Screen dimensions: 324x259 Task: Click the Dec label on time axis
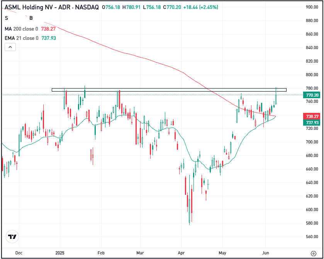click(x=19, y=253)
